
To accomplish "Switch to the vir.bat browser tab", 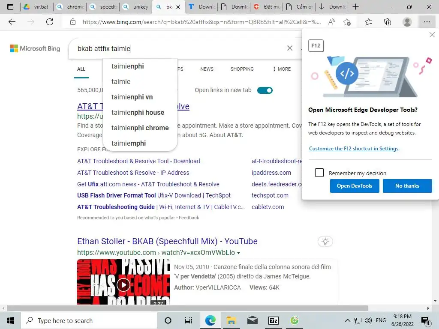I will pyautogui.click(x=37, y=7).
